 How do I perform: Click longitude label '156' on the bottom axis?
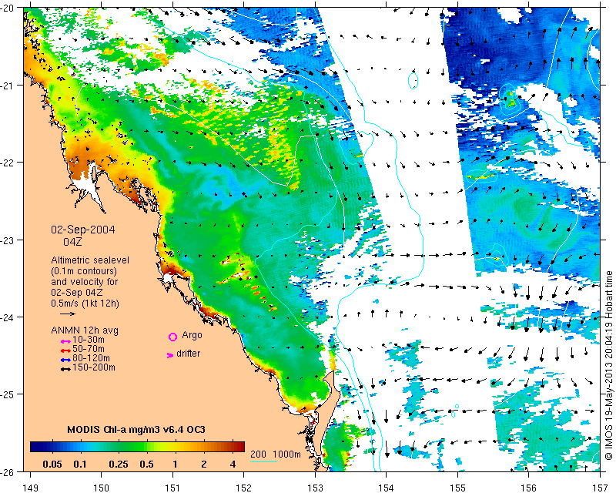point(529,488)
